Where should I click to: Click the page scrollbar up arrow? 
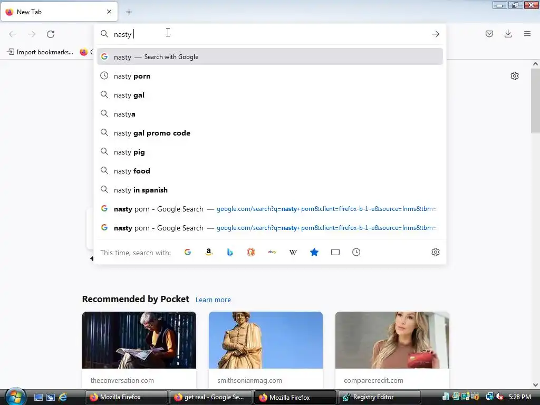pyautogui.click(x=535, y=64)
